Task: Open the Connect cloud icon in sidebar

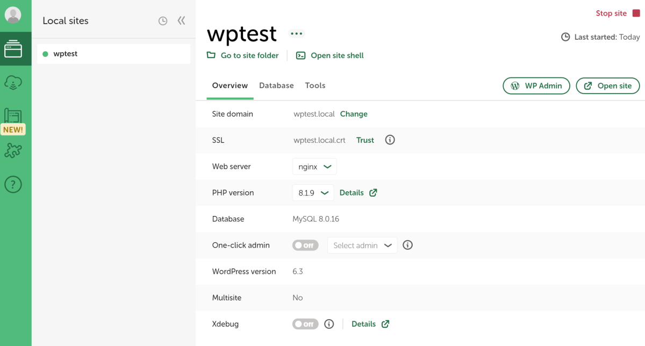Action: click(13, 83)
